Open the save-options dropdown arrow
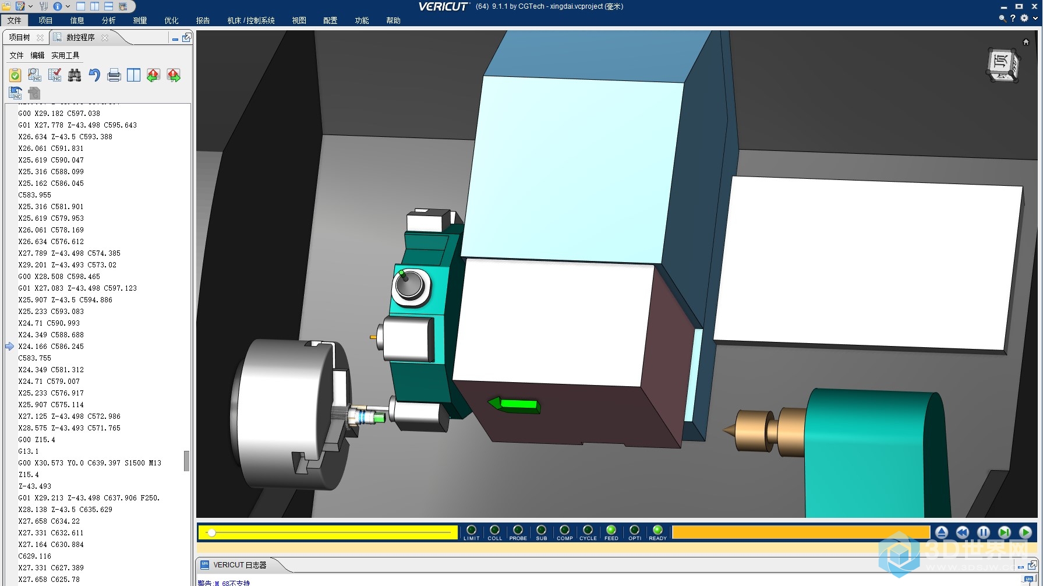The image size is (1043, 586). click(x=30, y=6)
